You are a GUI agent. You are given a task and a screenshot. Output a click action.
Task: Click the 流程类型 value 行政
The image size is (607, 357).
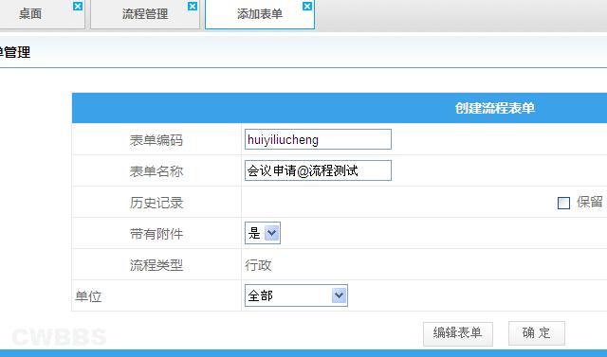pos(258,265)
